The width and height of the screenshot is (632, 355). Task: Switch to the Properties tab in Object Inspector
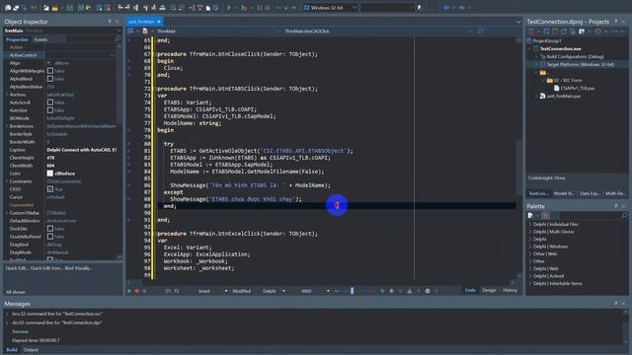[17, 39]
